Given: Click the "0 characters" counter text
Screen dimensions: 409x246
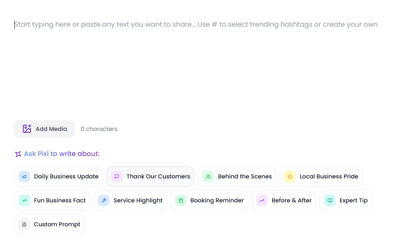Looking at the screenshot, I should pyautogui.click(x=99, y=129).
